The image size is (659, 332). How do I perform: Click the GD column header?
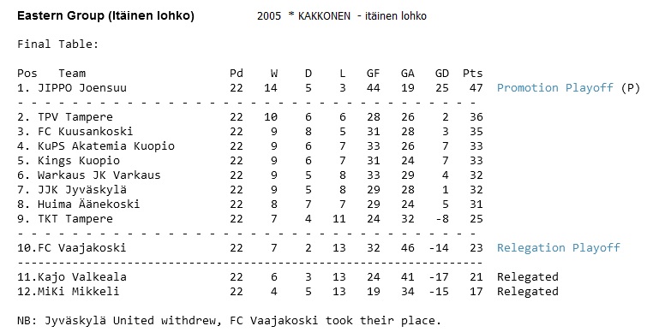(441, 74)
